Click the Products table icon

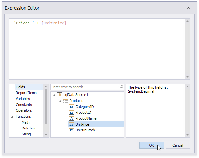(65, 101)
